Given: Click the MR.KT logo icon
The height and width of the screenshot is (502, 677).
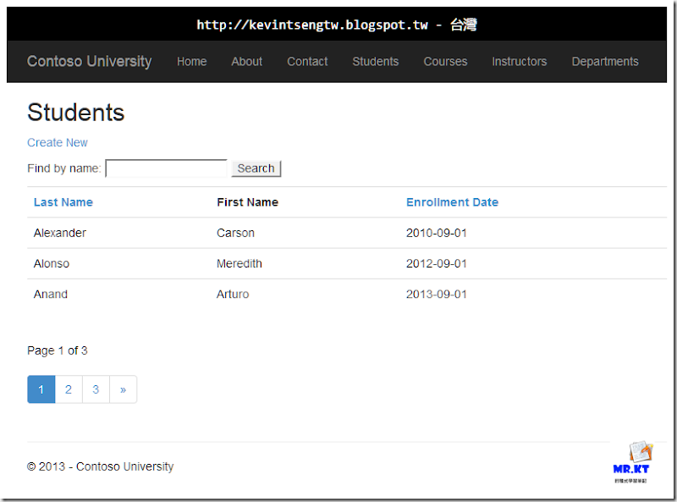Looking at the screenshot, I should click(x=630, y=461).
